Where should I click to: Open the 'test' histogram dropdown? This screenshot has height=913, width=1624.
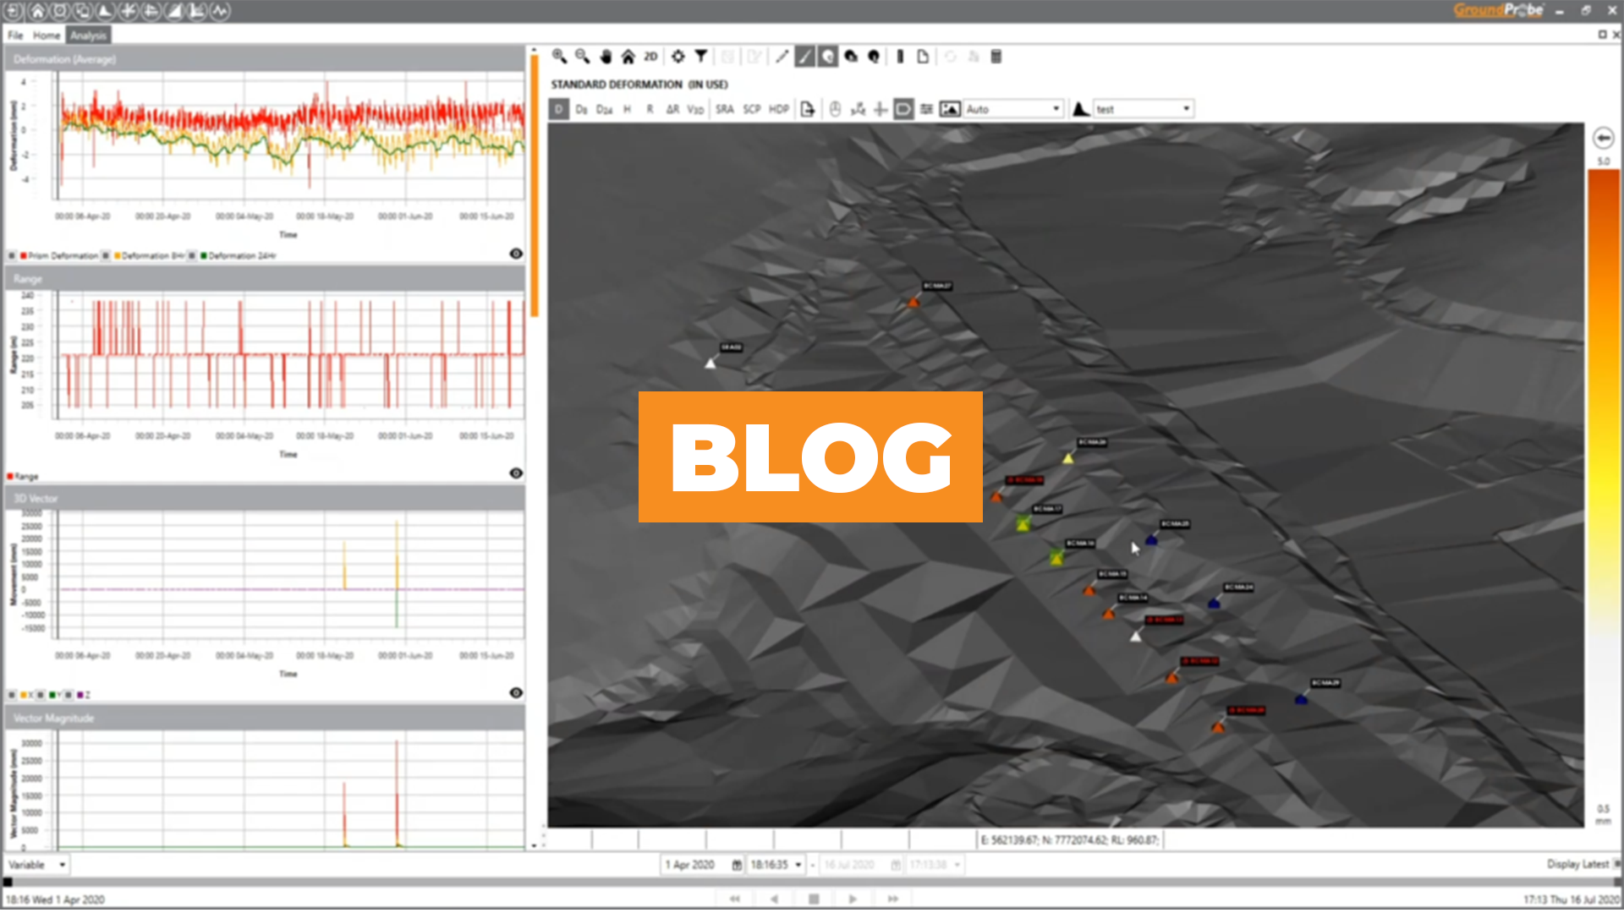1186,109
